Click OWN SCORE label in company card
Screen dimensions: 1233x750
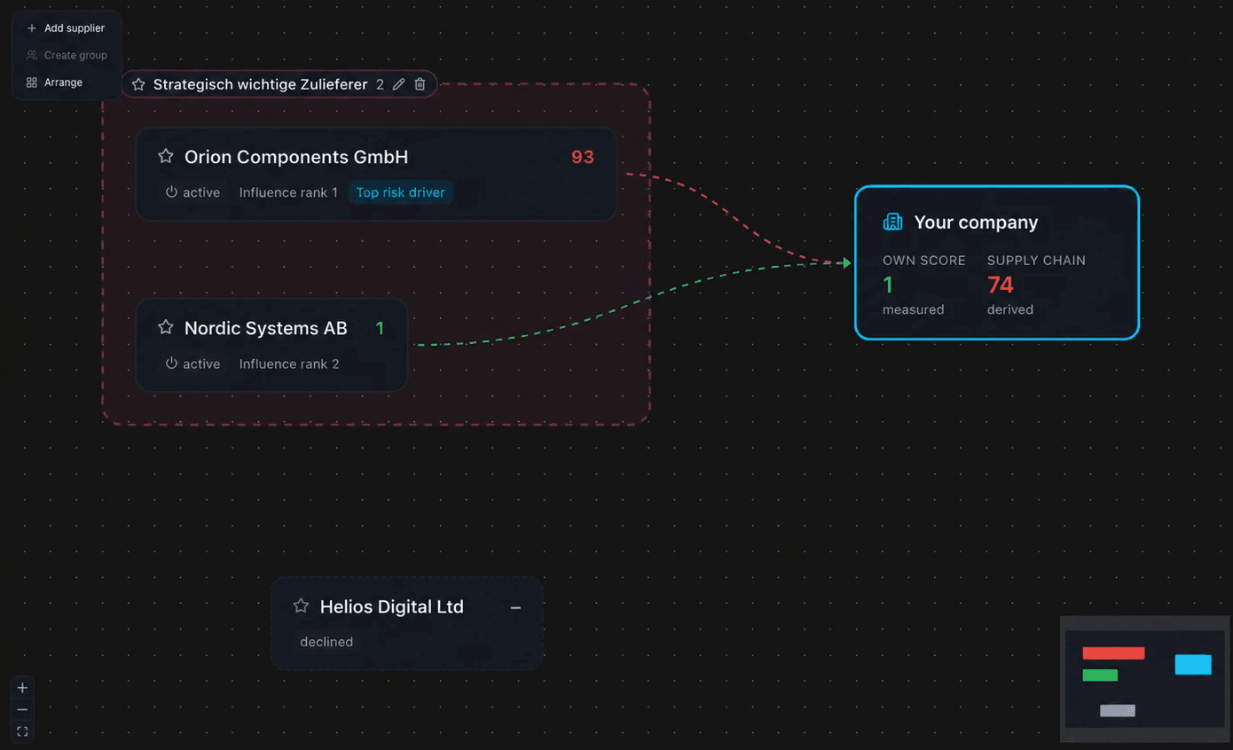tap(924, 261)
